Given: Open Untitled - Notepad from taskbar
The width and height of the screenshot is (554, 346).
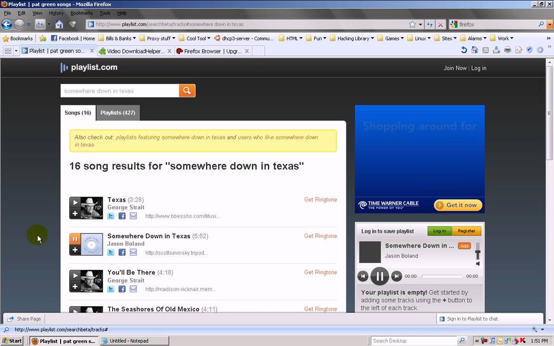Looking at the screenshot, I should (134, 341).
